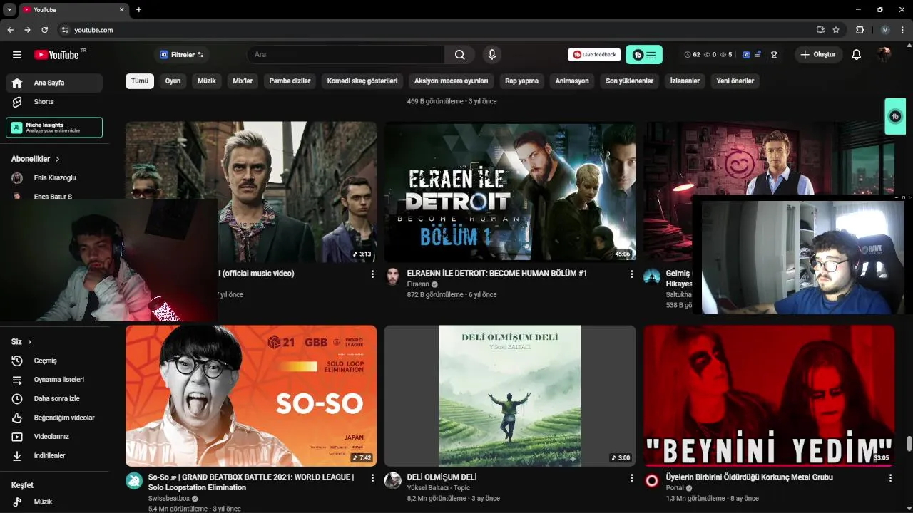The image size is (913, 513).
Task: Open Oynatma listeleri in the sidebar
Action: pyautogui.click(x=54, y=380)
